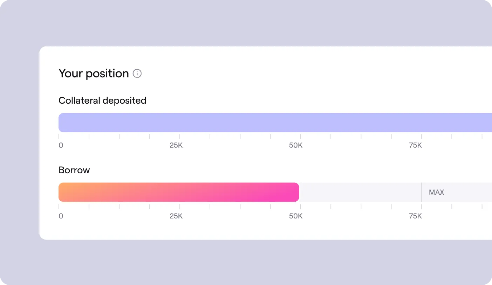Screen dimensions: 492x285
Task: Click the 25K tick under Collateral bar
Action: coord(176,145)
